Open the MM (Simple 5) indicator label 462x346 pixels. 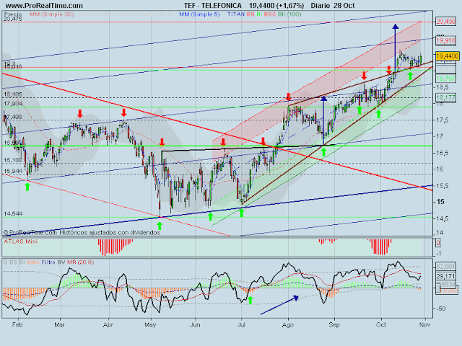199,14
